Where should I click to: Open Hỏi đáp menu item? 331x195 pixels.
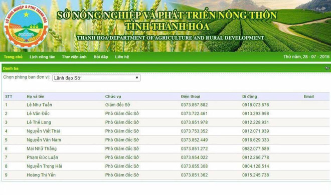pos(101,57)
